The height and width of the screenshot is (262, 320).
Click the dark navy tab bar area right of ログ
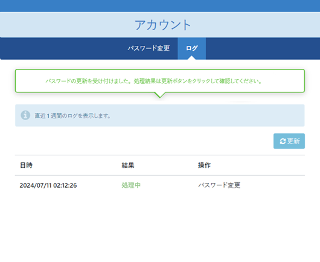coord(263,48)
